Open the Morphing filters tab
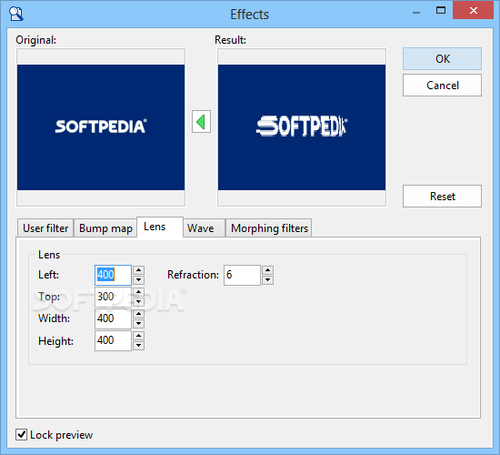 pos(269,228)
